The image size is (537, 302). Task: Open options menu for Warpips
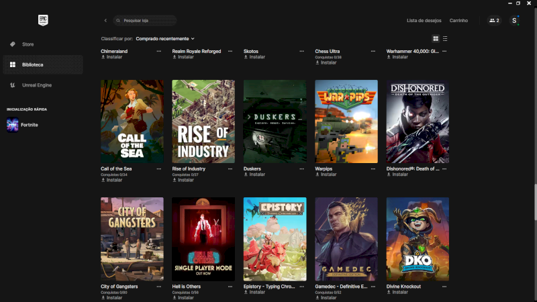pos(373,168)
